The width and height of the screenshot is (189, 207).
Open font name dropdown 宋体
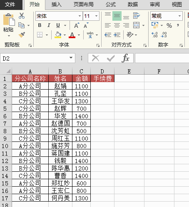click(80, 16)
